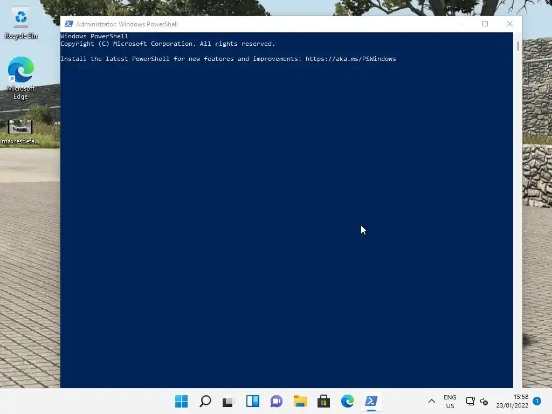Open the Widgets panel from taskbar
The image size is (552, 414).
253,401
